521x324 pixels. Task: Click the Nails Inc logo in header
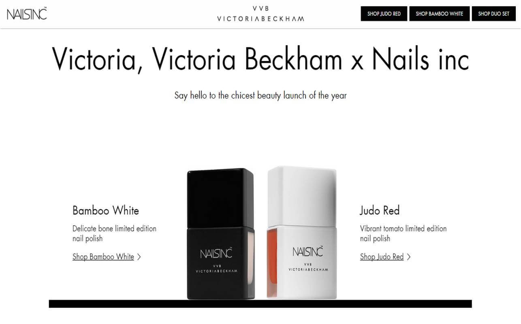pyautogui.click(x=27, y=14)
